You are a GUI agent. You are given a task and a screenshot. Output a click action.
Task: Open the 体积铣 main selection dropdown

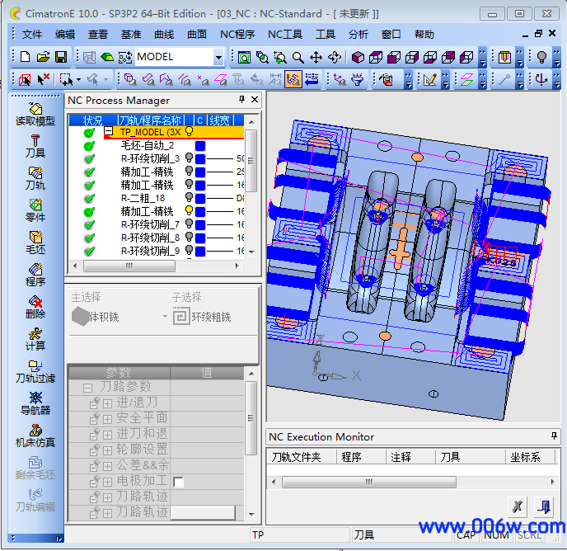click(165, 317)
